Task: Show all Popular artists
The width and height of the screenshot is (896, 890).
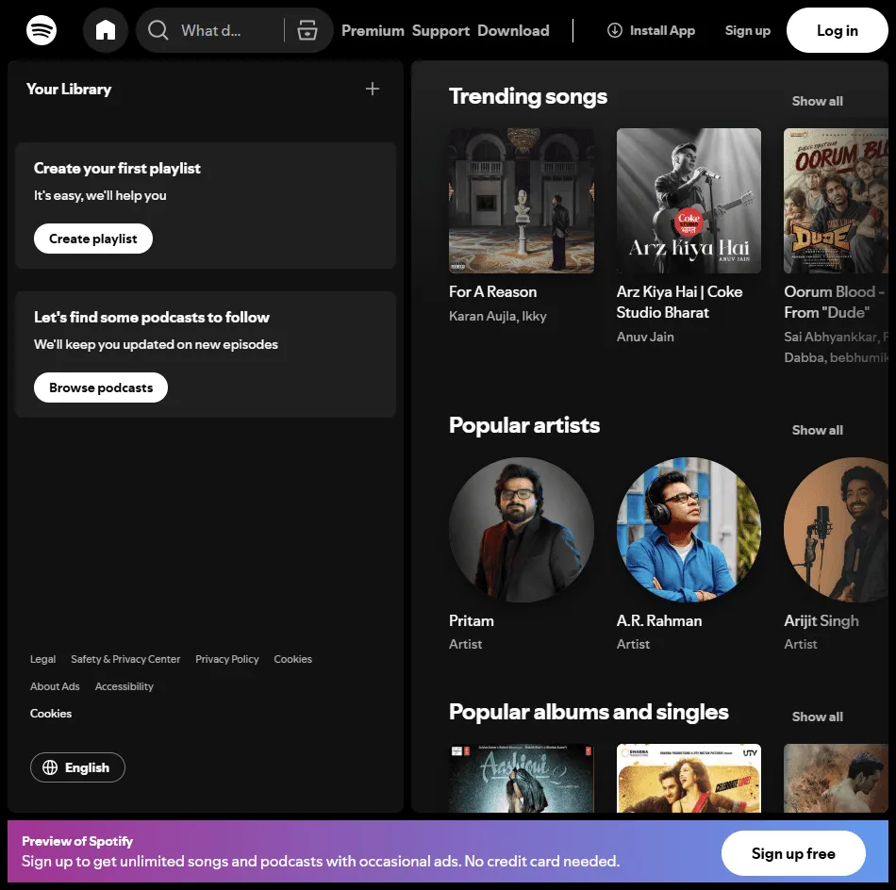Action: [817, 430]
